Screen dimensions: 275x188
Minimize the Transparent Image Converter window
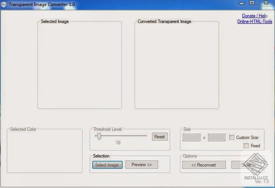(242, 3)
